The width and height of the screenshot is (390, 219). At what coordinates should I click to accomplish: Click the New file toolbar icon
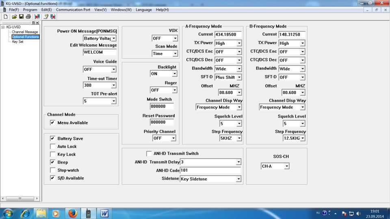pos(5,17)
